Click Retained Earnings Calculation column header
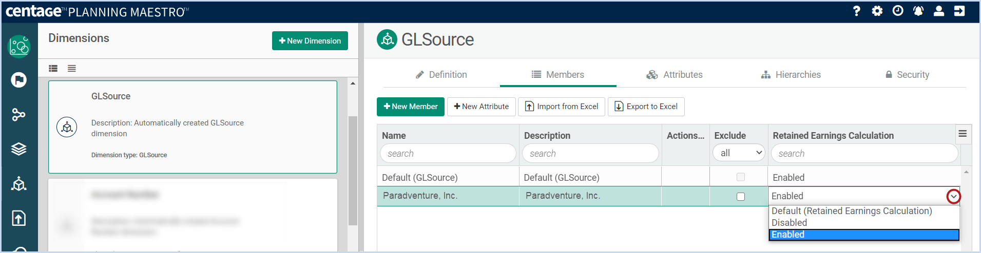Image resolution: width=981 pixels, height=253 pixels. pos(833,136)
